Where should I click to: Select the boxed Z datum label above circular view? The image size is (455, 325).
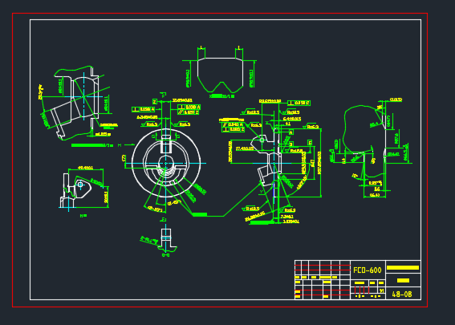(155, 102)
